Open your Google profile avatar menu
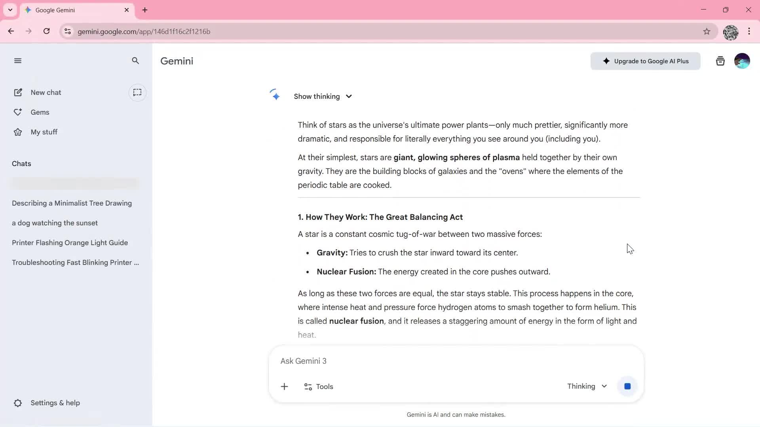Image resolution: width=760 pixels, height=427 pixels. [742, 60]
